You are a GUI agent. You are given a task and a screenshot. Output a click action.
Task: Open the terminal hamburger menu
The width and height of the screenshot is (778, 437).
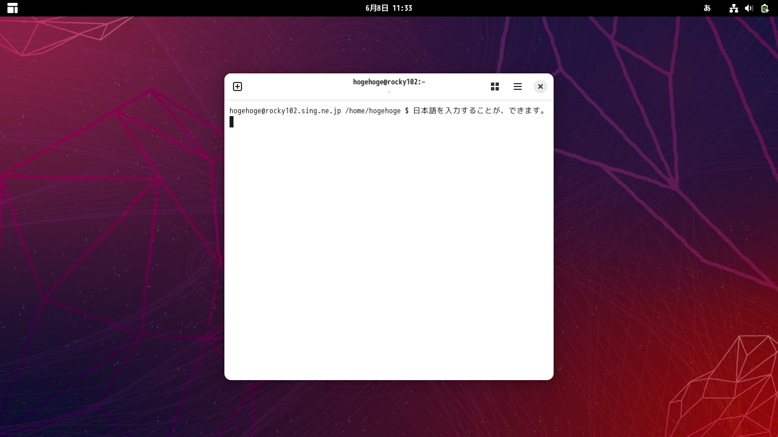coord(518,86)
